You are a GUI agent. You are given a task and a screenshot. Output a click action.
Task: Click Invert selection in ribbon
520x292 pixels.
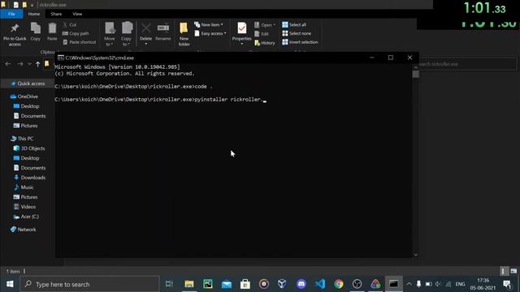pyautogui.click(x=300, y=42)
